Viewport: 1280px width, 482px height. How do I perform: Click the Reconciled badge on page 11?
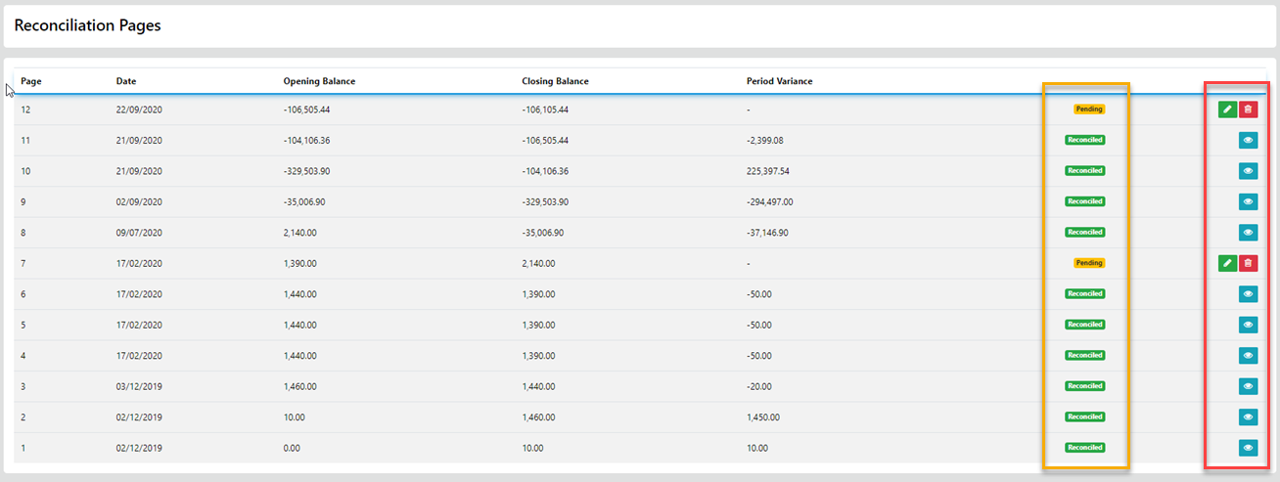click(1085, 140)
